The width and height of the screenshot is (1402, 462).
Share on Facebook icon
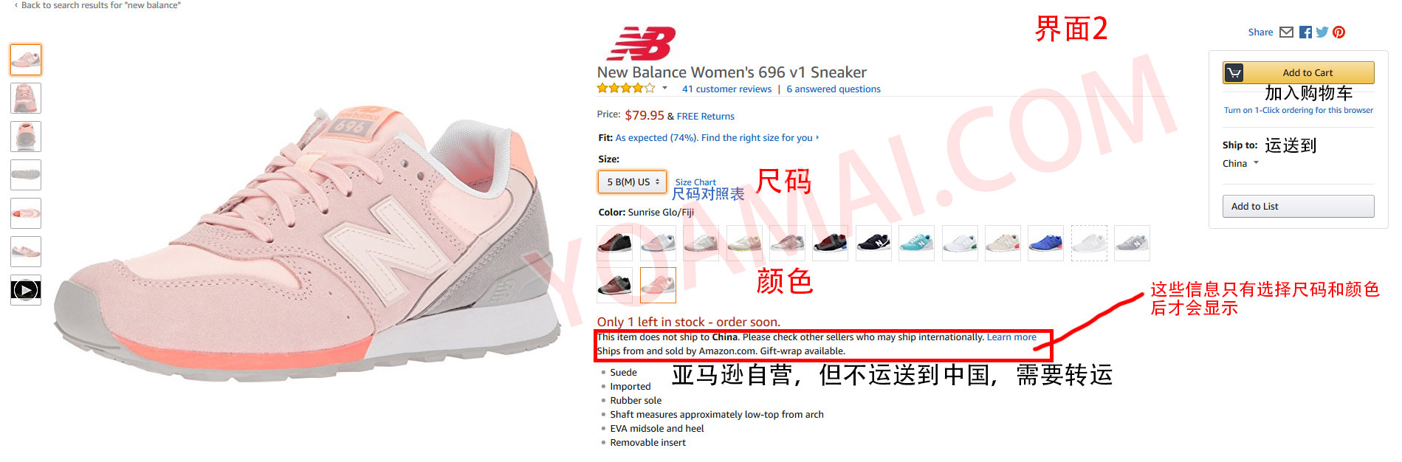[x=1305, y=32]
